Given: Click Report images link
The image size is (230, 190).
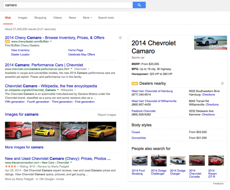Looking at the screenshot, I should click(x=107, y=114).
